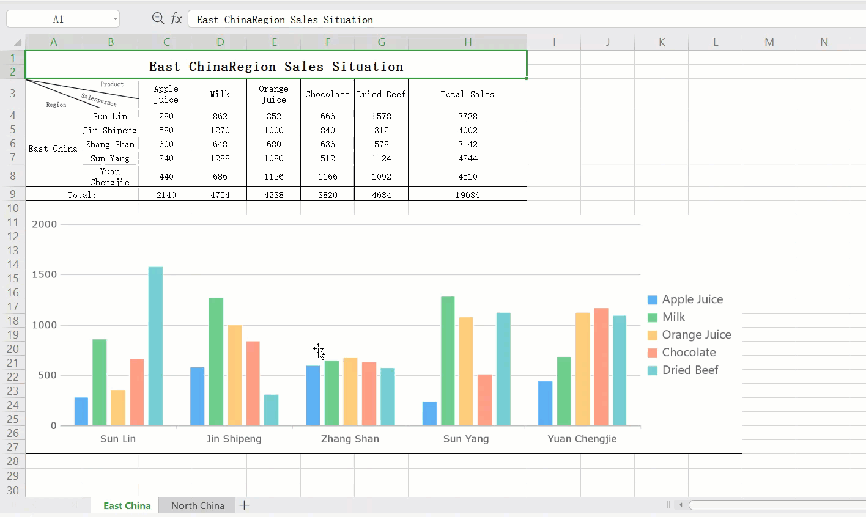This screenshot has width=866, height=517.
Task: Click the title cell East ChinaRegion Sales Situation
Action: pos(276,65)
